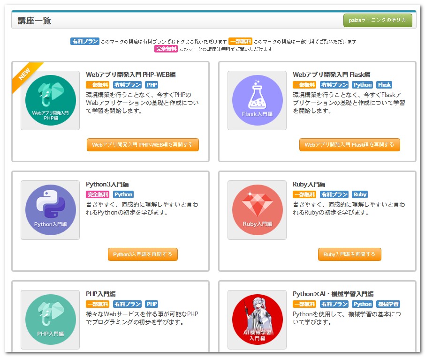Click 一部無料 badge on Flask編 card
This screenshot has height=357, width=425.
[x=304, y=85]
